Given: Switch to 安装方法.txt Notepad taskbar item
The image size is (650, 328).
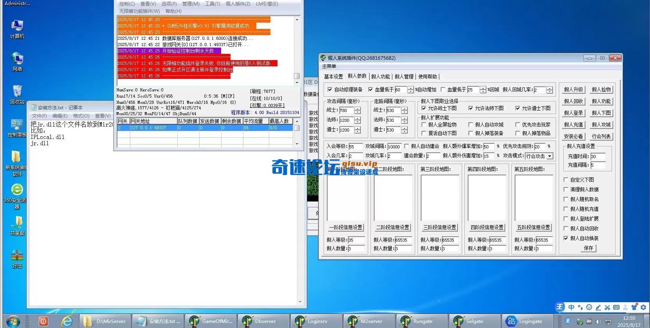Looking at the screenshot, I should point(158,321).
